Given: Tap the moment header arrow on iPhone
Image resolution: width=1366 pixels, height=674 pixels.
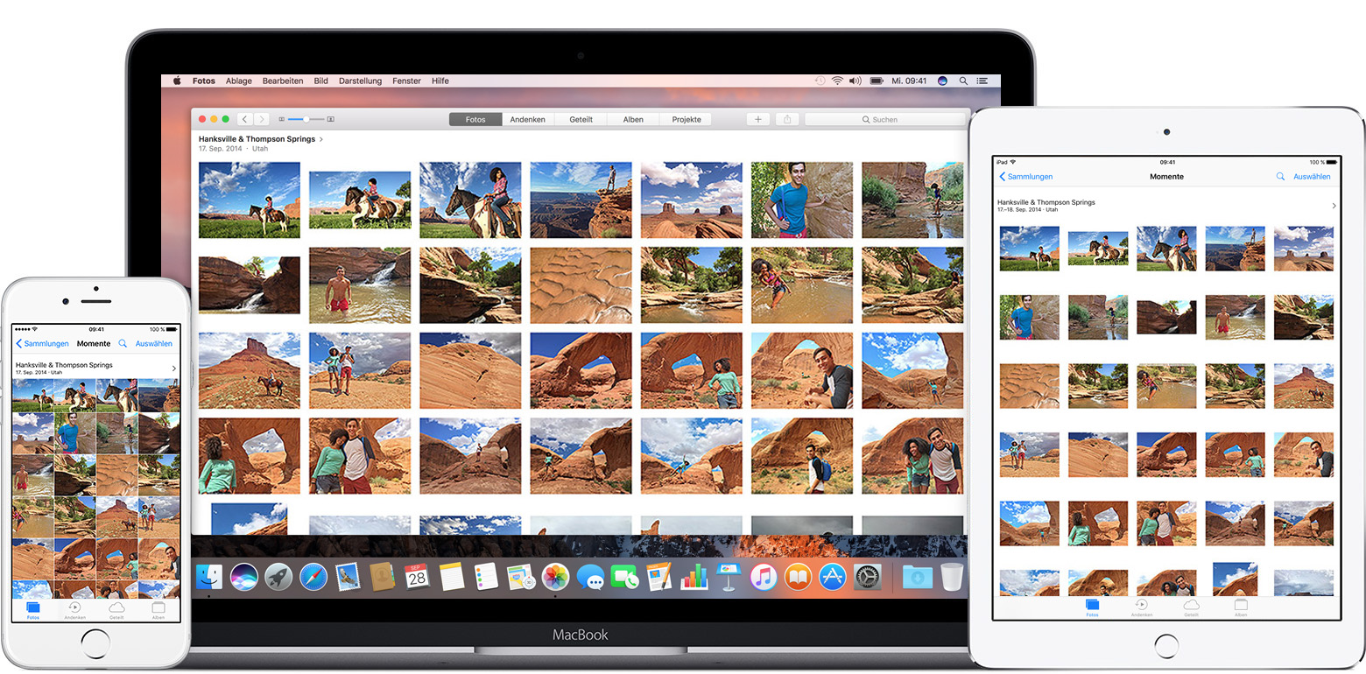Looking at the screenshot, I should pos(174,369).
